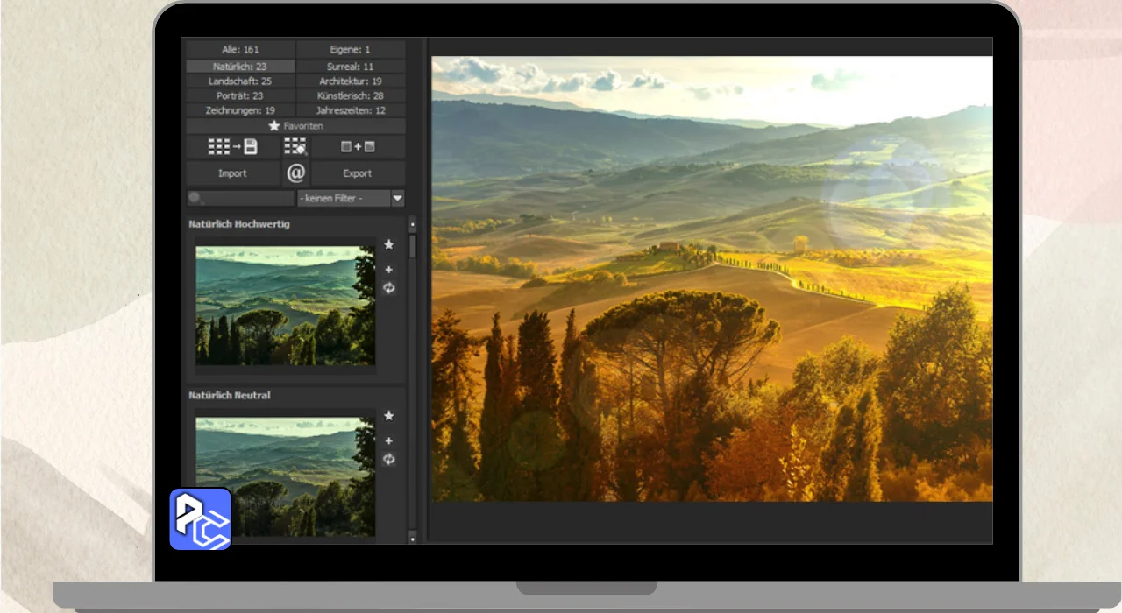1122x613 pixels.
Task: Click plus icon beside Natürlich Neutral preset
Action: (x=389, y=441)
